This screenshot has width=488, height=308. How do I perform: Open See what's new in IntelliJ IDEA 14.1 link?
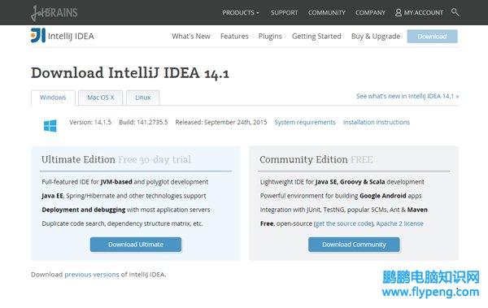[407, 96]
